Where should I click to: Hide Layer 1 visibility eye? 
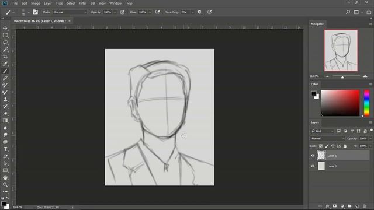(313, 156)
